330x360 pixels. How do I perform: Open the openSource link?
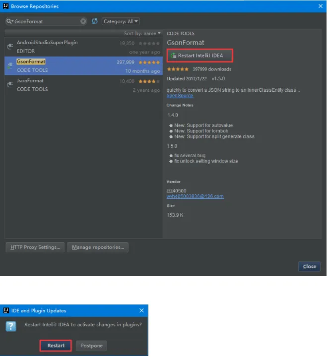point(180,96)
